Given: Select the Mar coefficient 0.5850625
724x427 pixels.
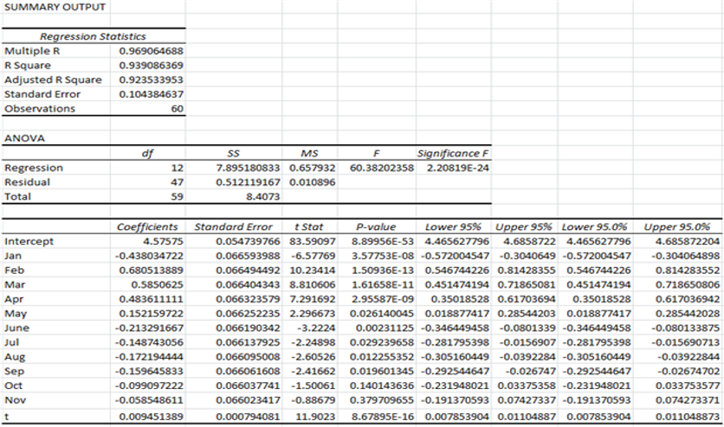Looking at the screenshot, I should (157, 284).
